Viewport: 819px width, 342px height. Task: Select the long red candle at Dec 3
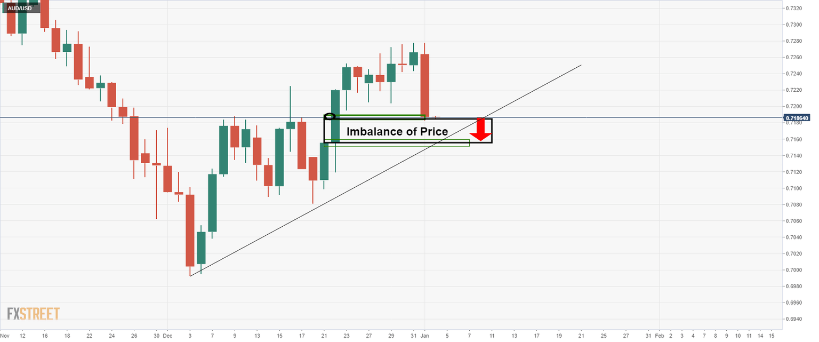[190, 229]
